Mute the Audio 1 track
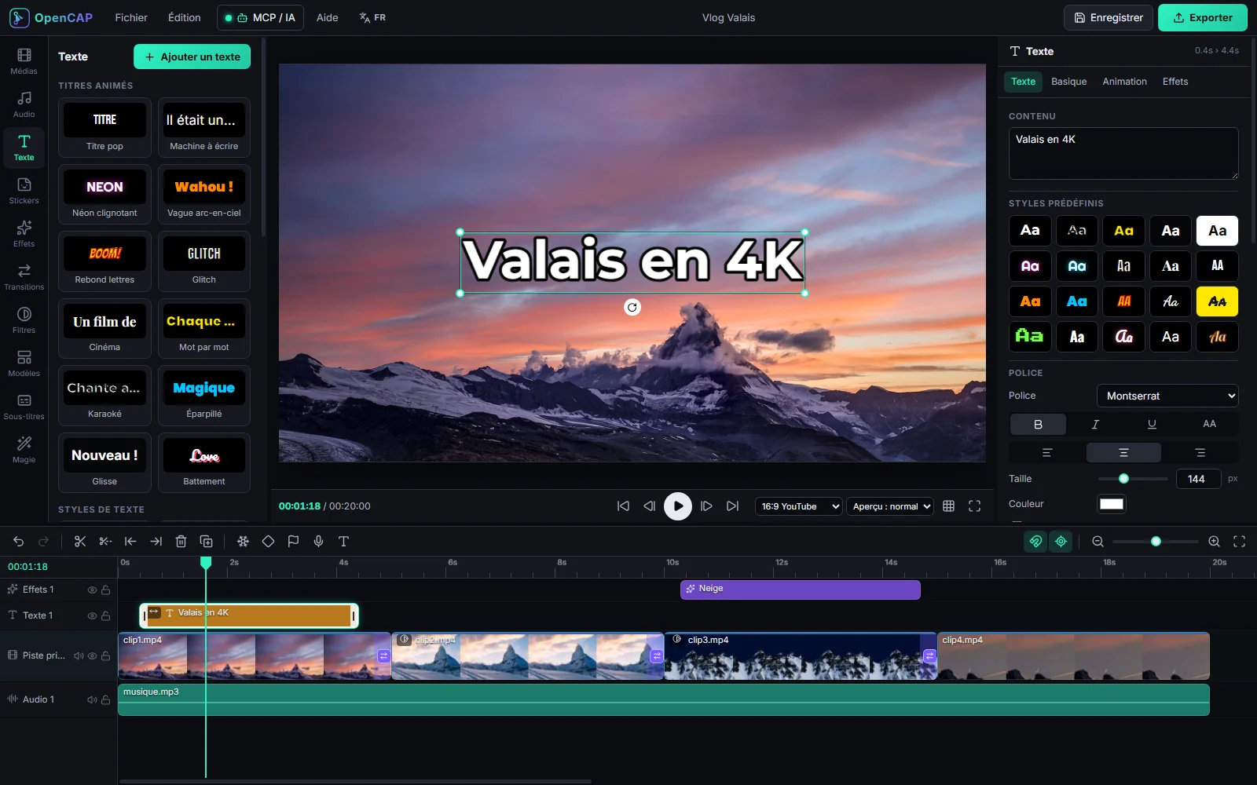 pos(92,699)
